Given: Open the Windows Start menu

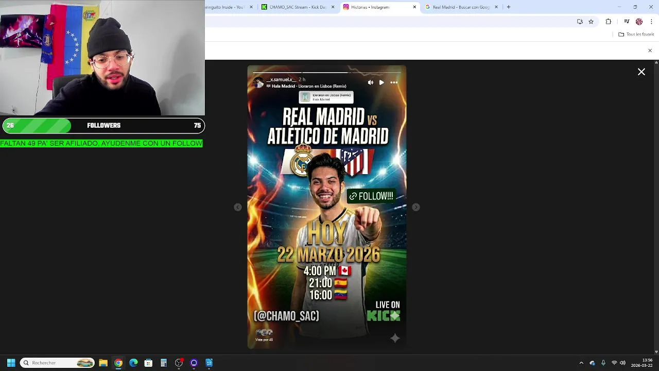Looking at the screenshot, I should [11, 363].
